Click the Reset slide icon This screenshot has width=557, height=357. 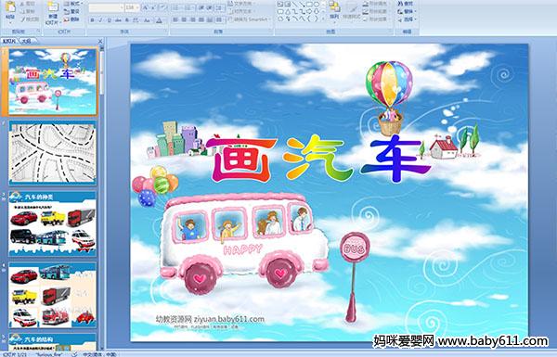click(72, 11)
